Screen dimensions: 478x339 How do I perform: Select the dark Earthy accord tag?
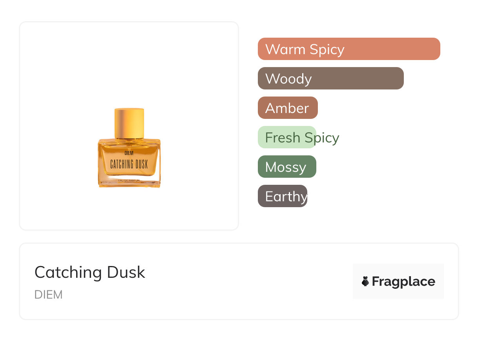click(x=282, y=196)
